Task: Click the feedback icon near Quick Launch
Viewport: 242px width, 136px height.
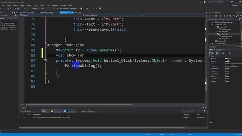Action: (205, 2)
